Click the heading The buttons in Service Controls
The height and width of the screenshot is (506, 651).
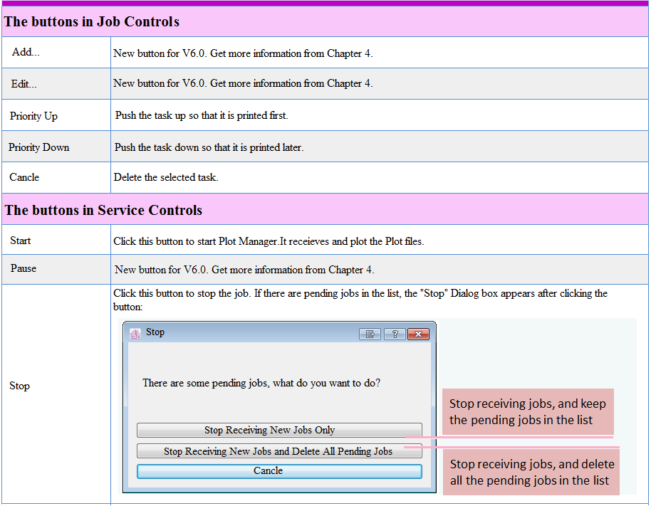(x=103, y=210)
